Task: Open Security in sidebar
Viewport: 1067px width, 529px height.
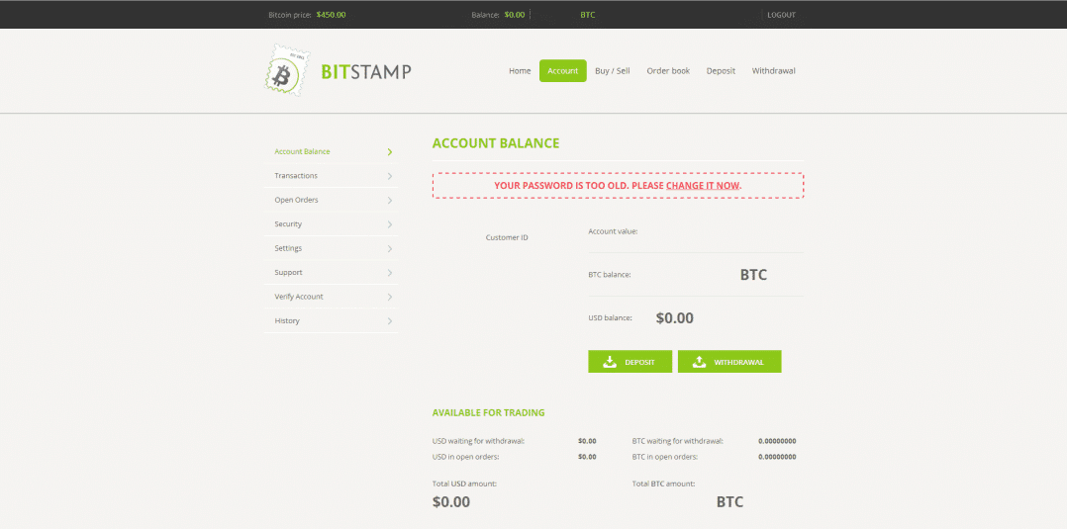Action: click(330, 224)
